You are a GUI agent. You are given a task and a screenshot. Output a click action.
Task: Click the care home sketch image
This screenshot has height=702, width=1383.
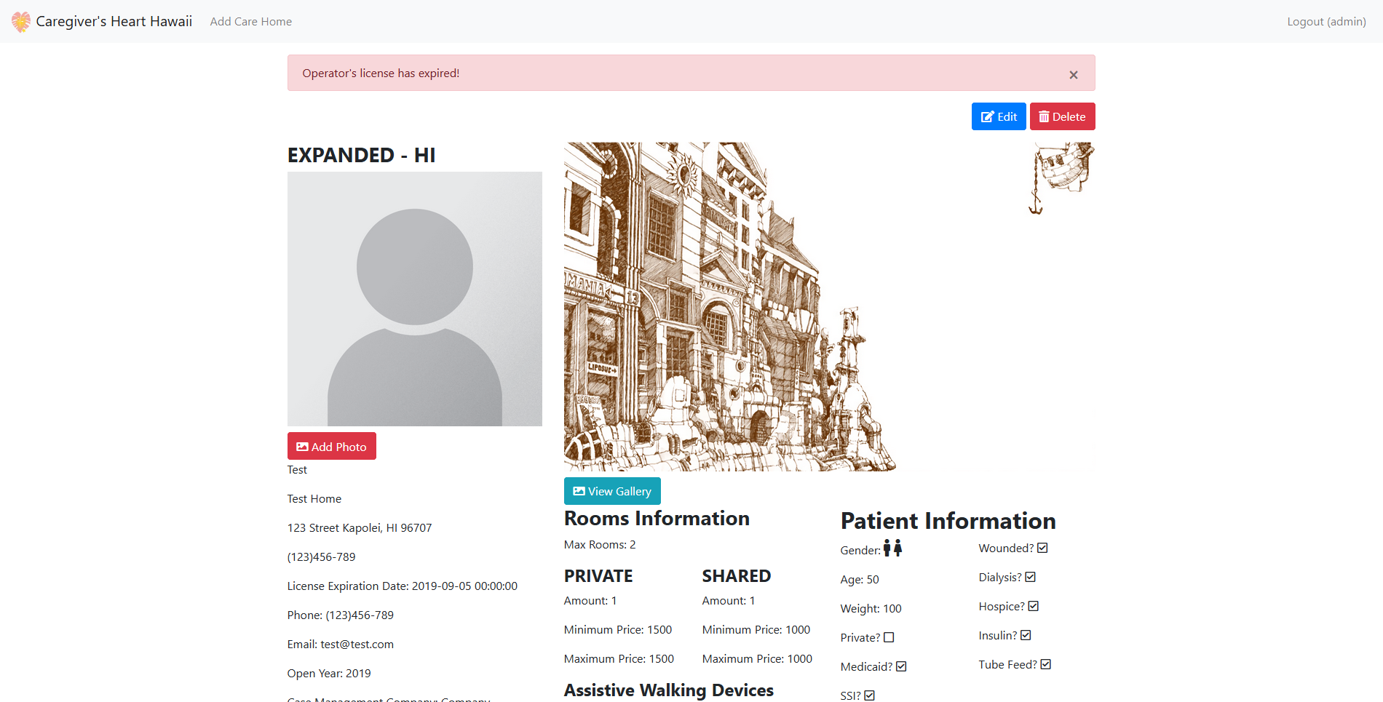pos(829,306)
